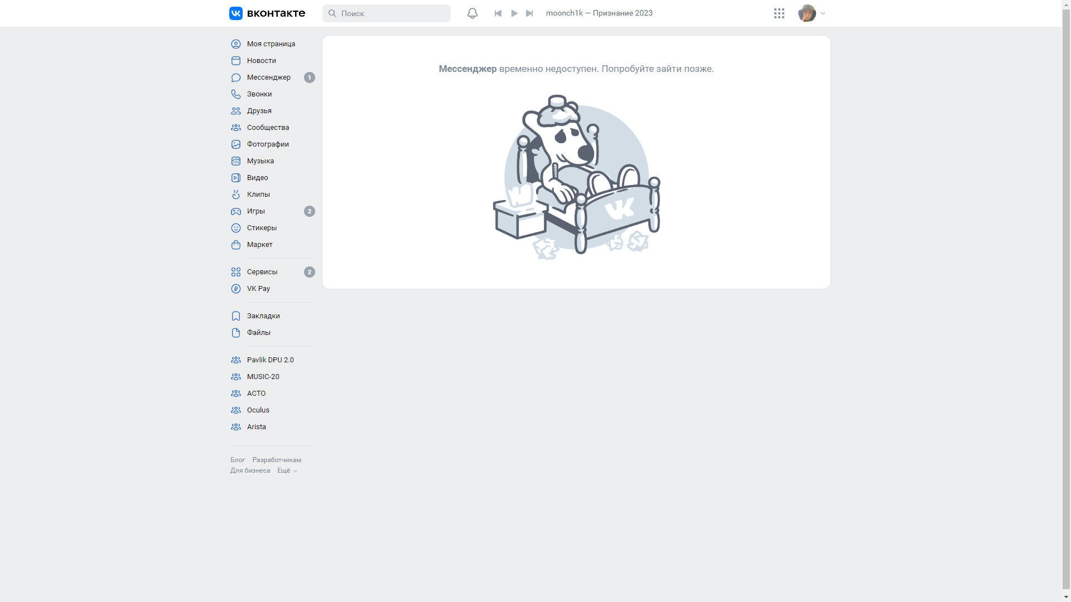Open VK Pay
This screenshot has height=602, width=1071.
[x=258, y=289]
